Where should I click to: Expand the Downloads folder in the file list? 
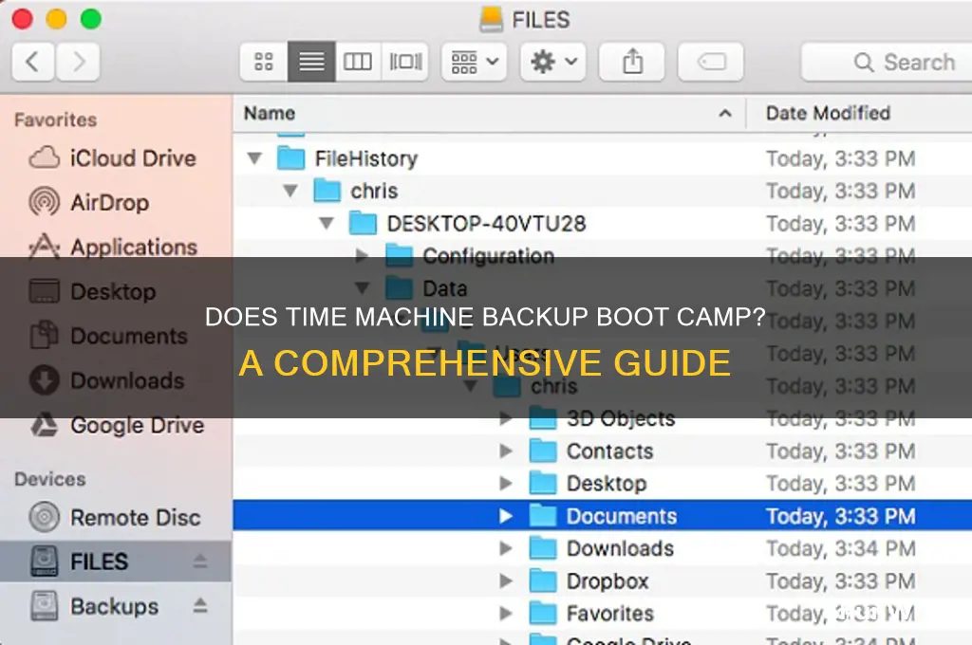506,548
